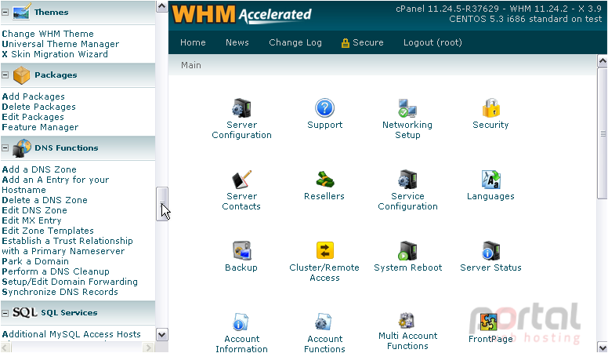Open the Service Configuration icon
608x353 pixels.
pos(407,180)
